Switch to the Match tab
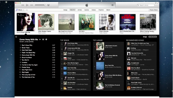173x98 pixels. (108, 10)
